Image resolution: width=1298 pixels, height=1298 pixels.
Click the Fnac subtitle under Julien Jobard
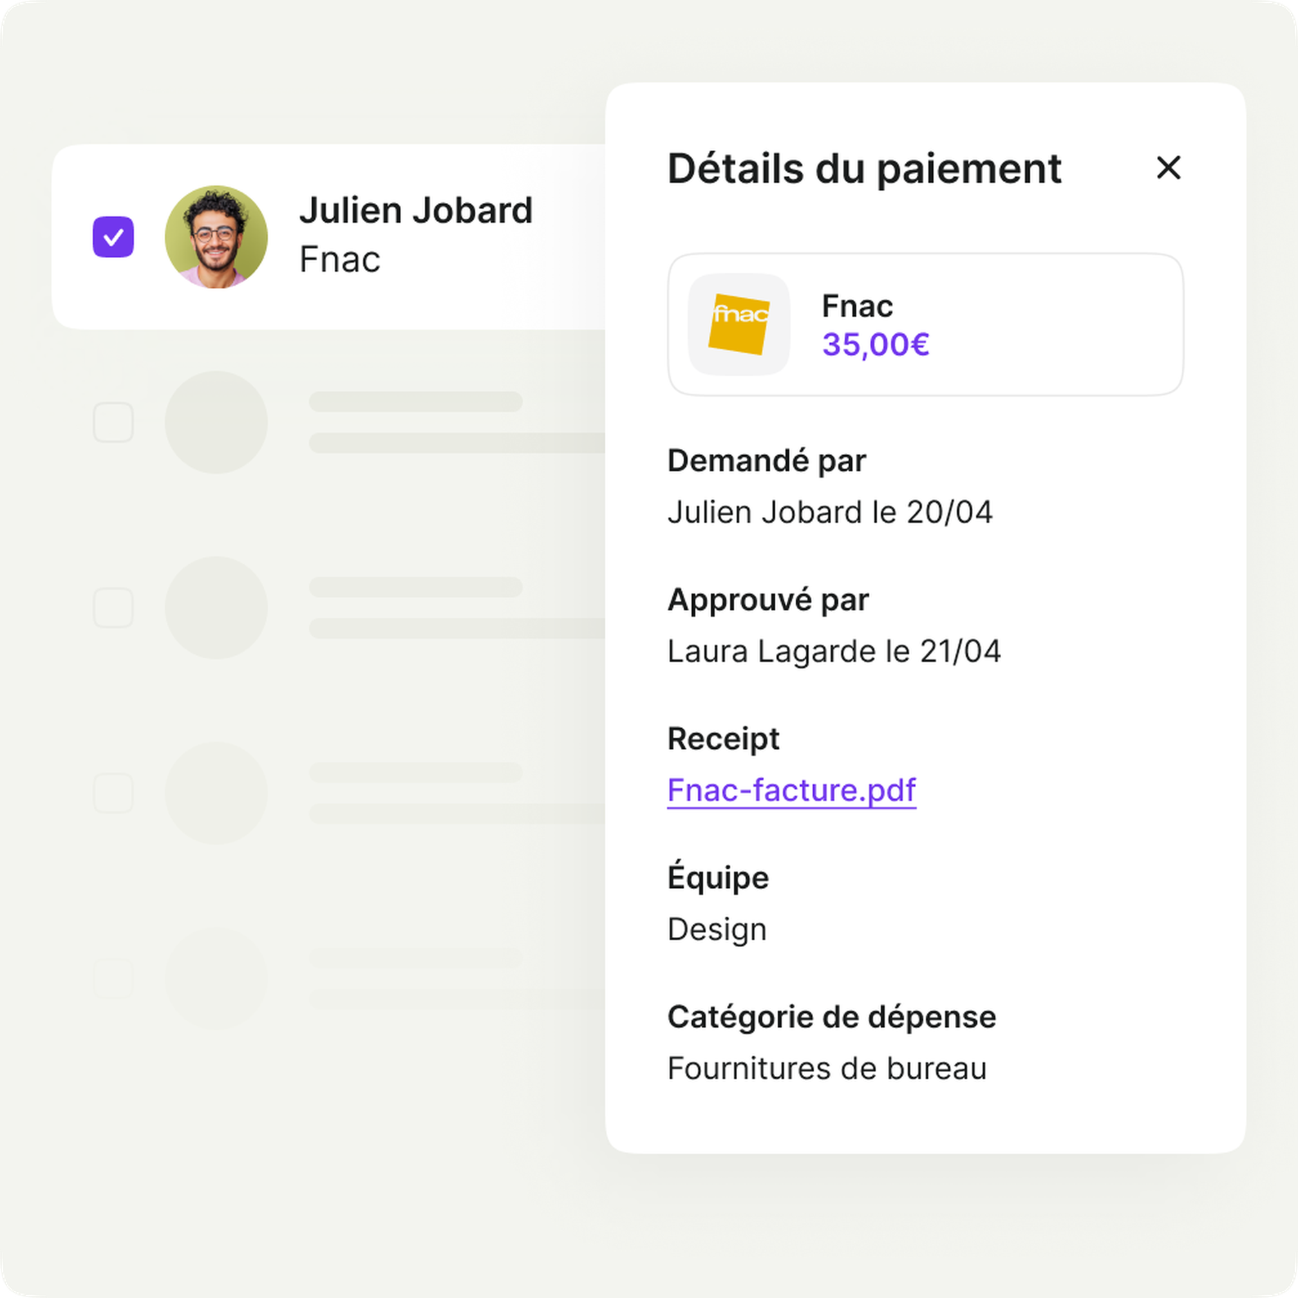tap(339, 259)
